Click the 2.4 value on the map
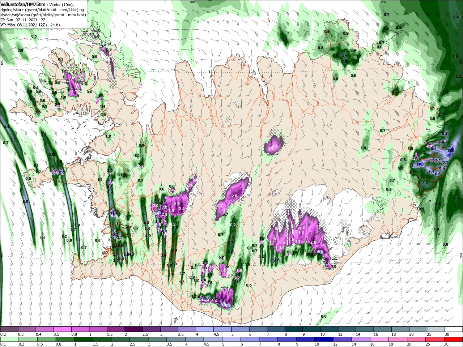The height and width of the screenshot is (347, 463). click(456, 17)
